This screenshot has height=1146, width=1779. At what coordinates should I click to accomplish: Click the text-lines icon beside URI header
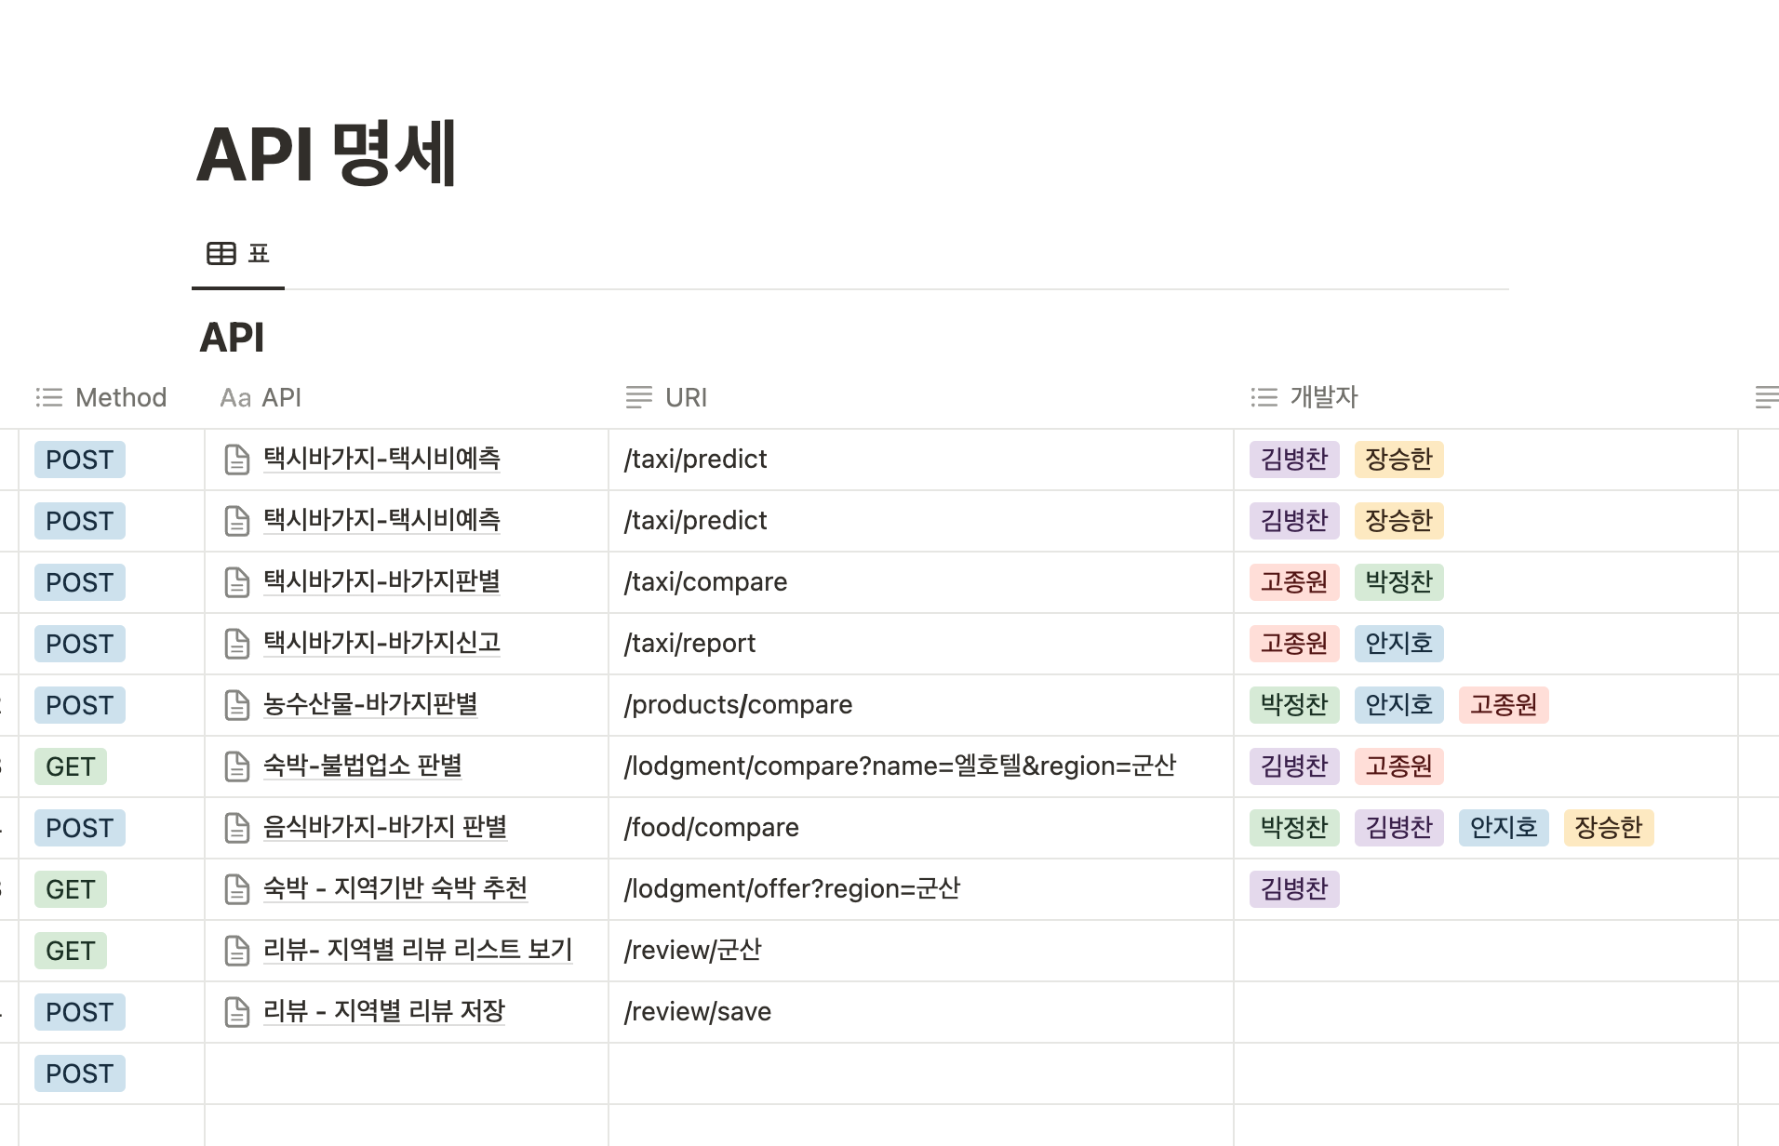639,397
